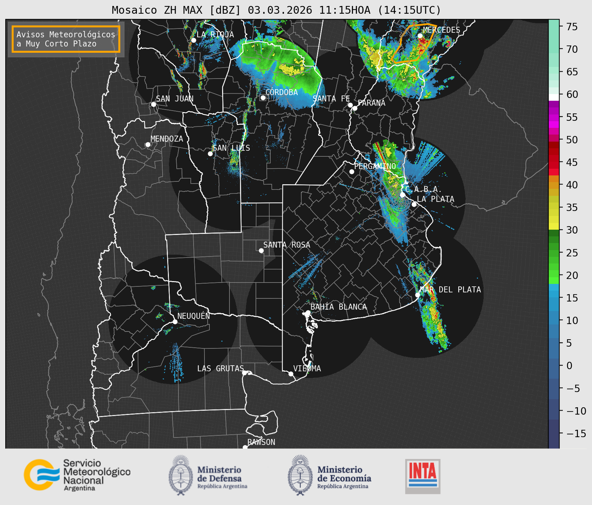Click the INTA logo

(x=423, y=476)
